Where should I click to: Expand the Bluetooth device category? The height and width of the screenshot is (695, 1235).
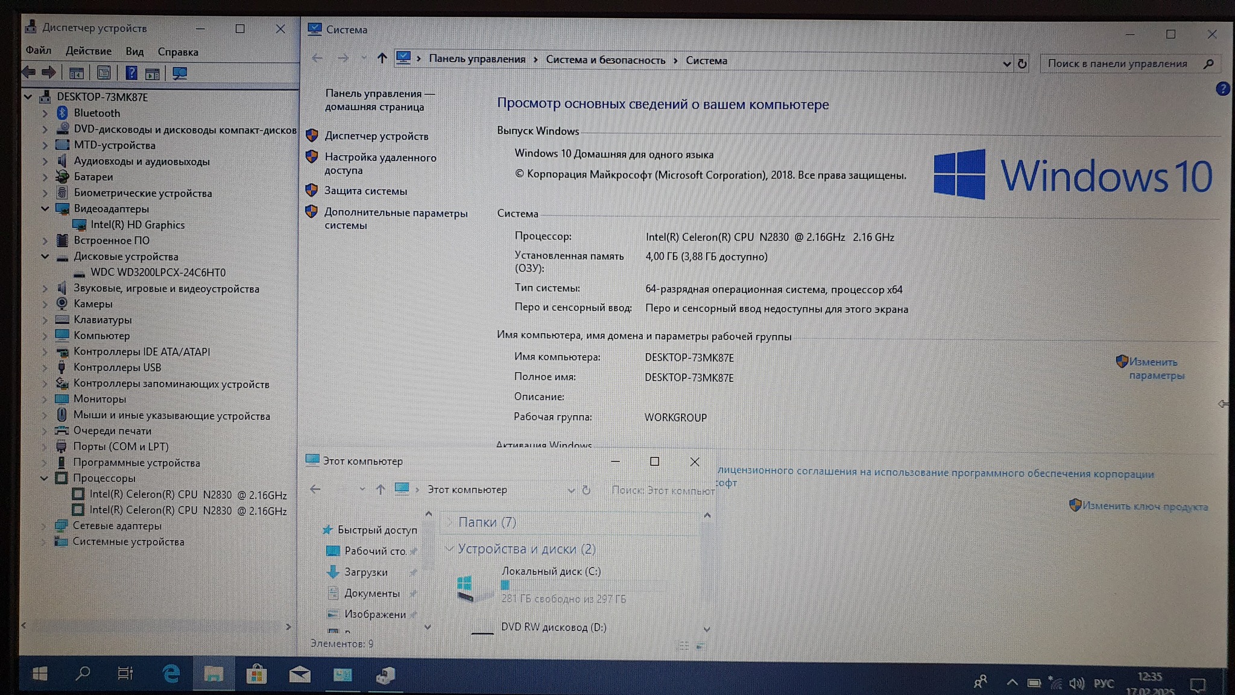[x=45, y=113]
